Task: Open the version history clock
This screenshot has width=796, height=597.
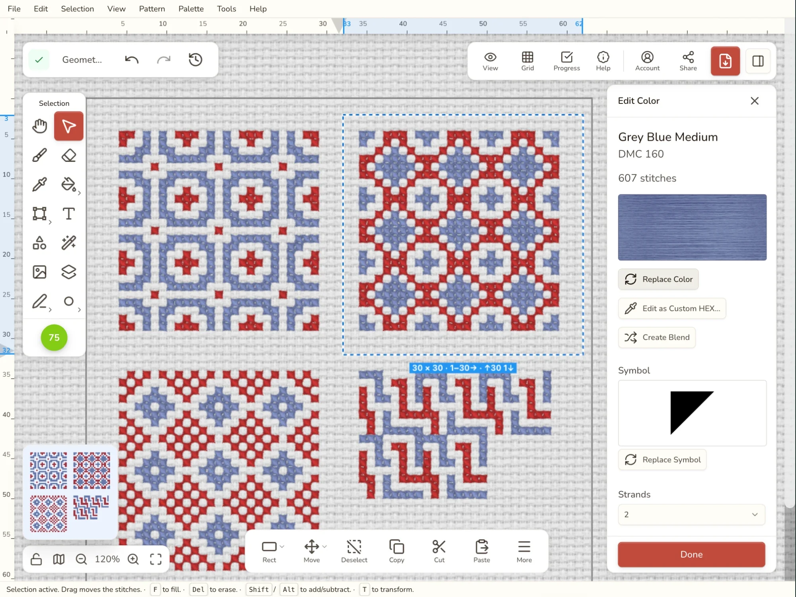Action: point(195,60)
